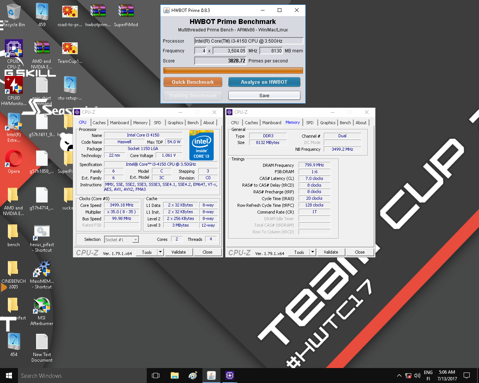The height and width of the screenshot is (383, 479).
Task: Switch to Caches tab in left CPU-Z
Action: tap(99, 123)
